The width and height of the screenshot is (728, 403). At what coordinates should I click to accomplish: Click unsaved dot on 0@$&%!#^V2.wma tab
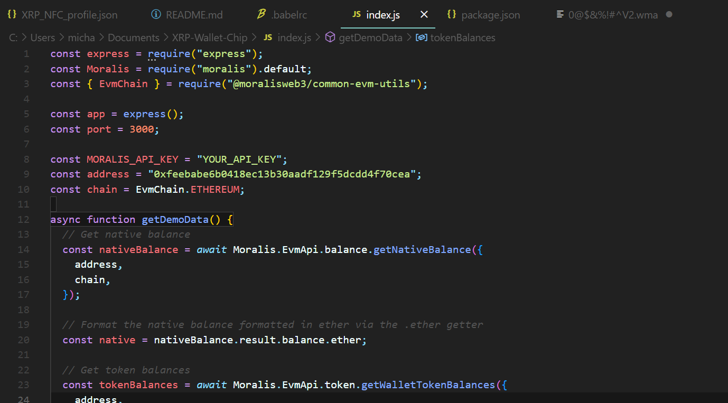[x=669, y=14]
